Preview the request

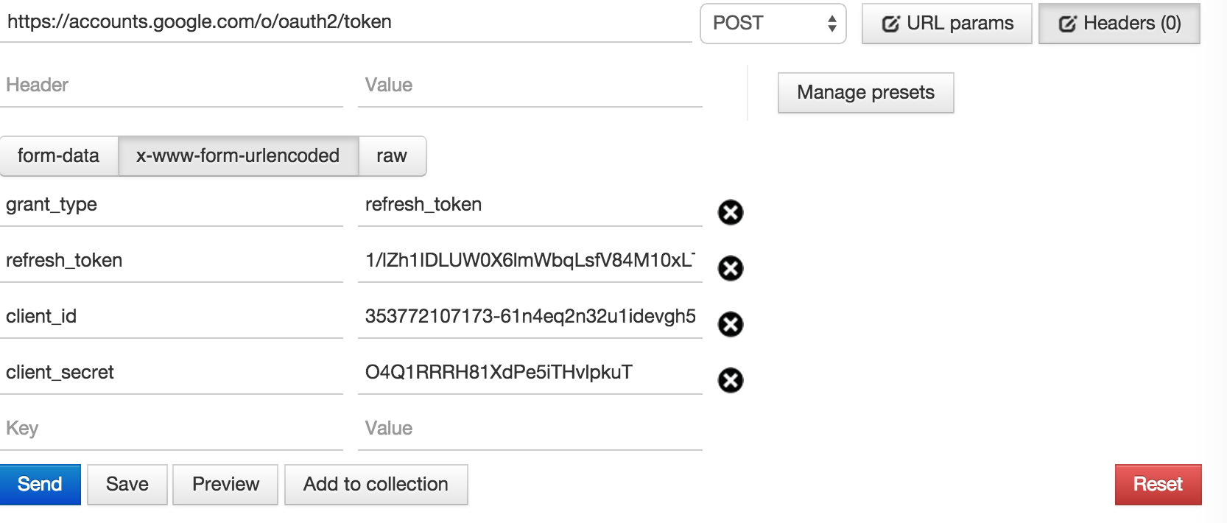tap(225, 484)
